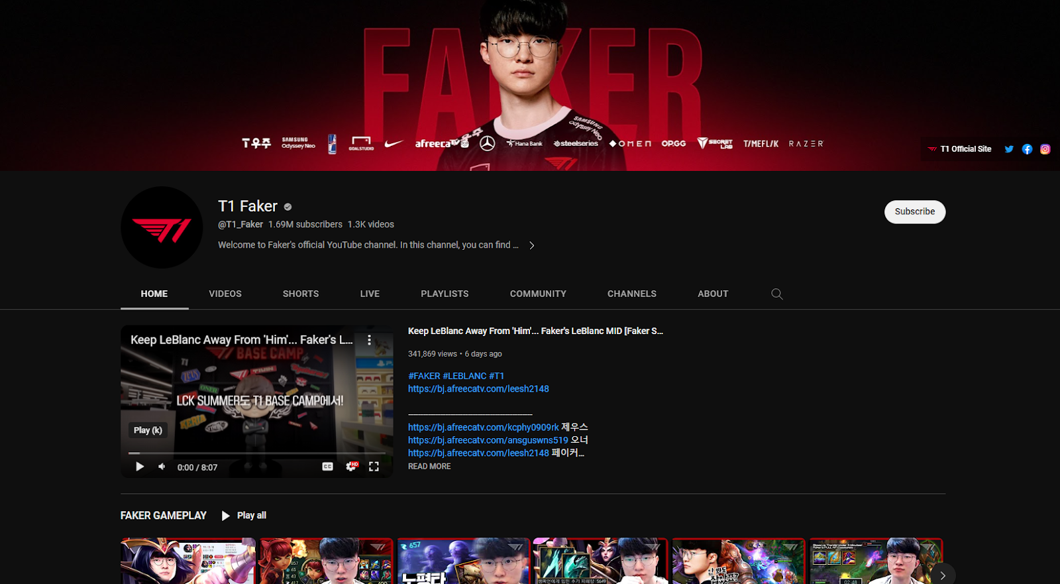
Task: Click the @T1_Faker channel handle
Action: (240, 225)
